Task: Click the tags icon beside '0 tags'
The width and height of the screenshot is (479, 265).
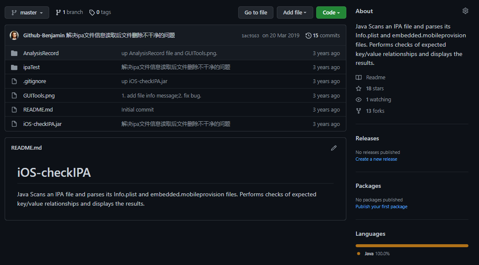Action: 92,12
